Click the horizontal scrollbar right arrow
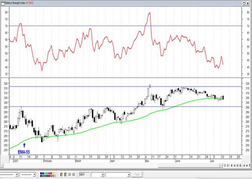The width and height of the screenshot is (252, 179). coord(221,166)
